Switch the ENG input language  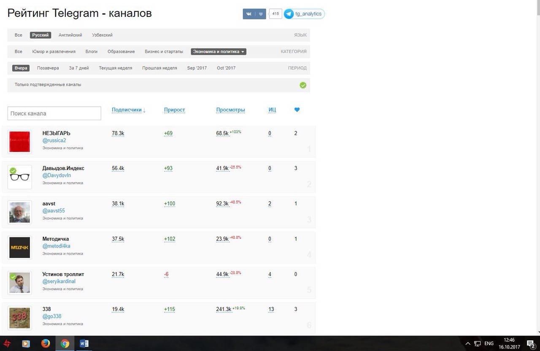[489, 343]
